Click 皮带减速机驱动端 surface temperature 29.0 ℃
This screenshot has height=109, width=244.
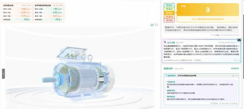click(59, 20)
